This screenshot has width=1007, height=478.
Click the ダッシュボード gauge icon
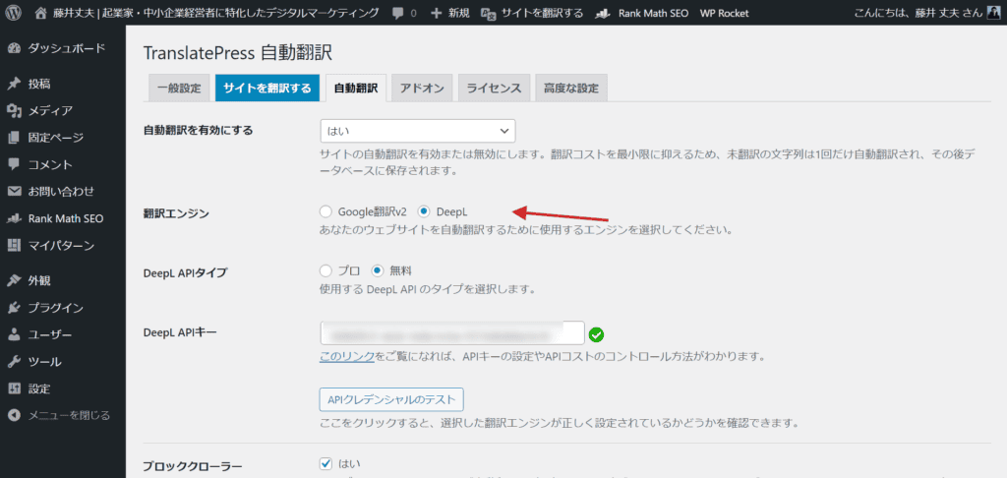pyautogui.click(x=14, y=49)
